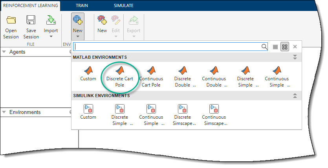Screen dimensions: 328x168
Task: Click the Import icon with green arrow
Action: [x=51, y=20]
